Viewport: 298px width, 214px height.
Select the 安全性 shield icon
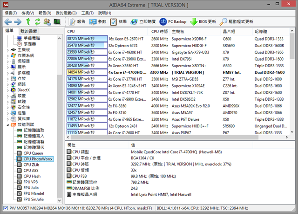(14, 107)
